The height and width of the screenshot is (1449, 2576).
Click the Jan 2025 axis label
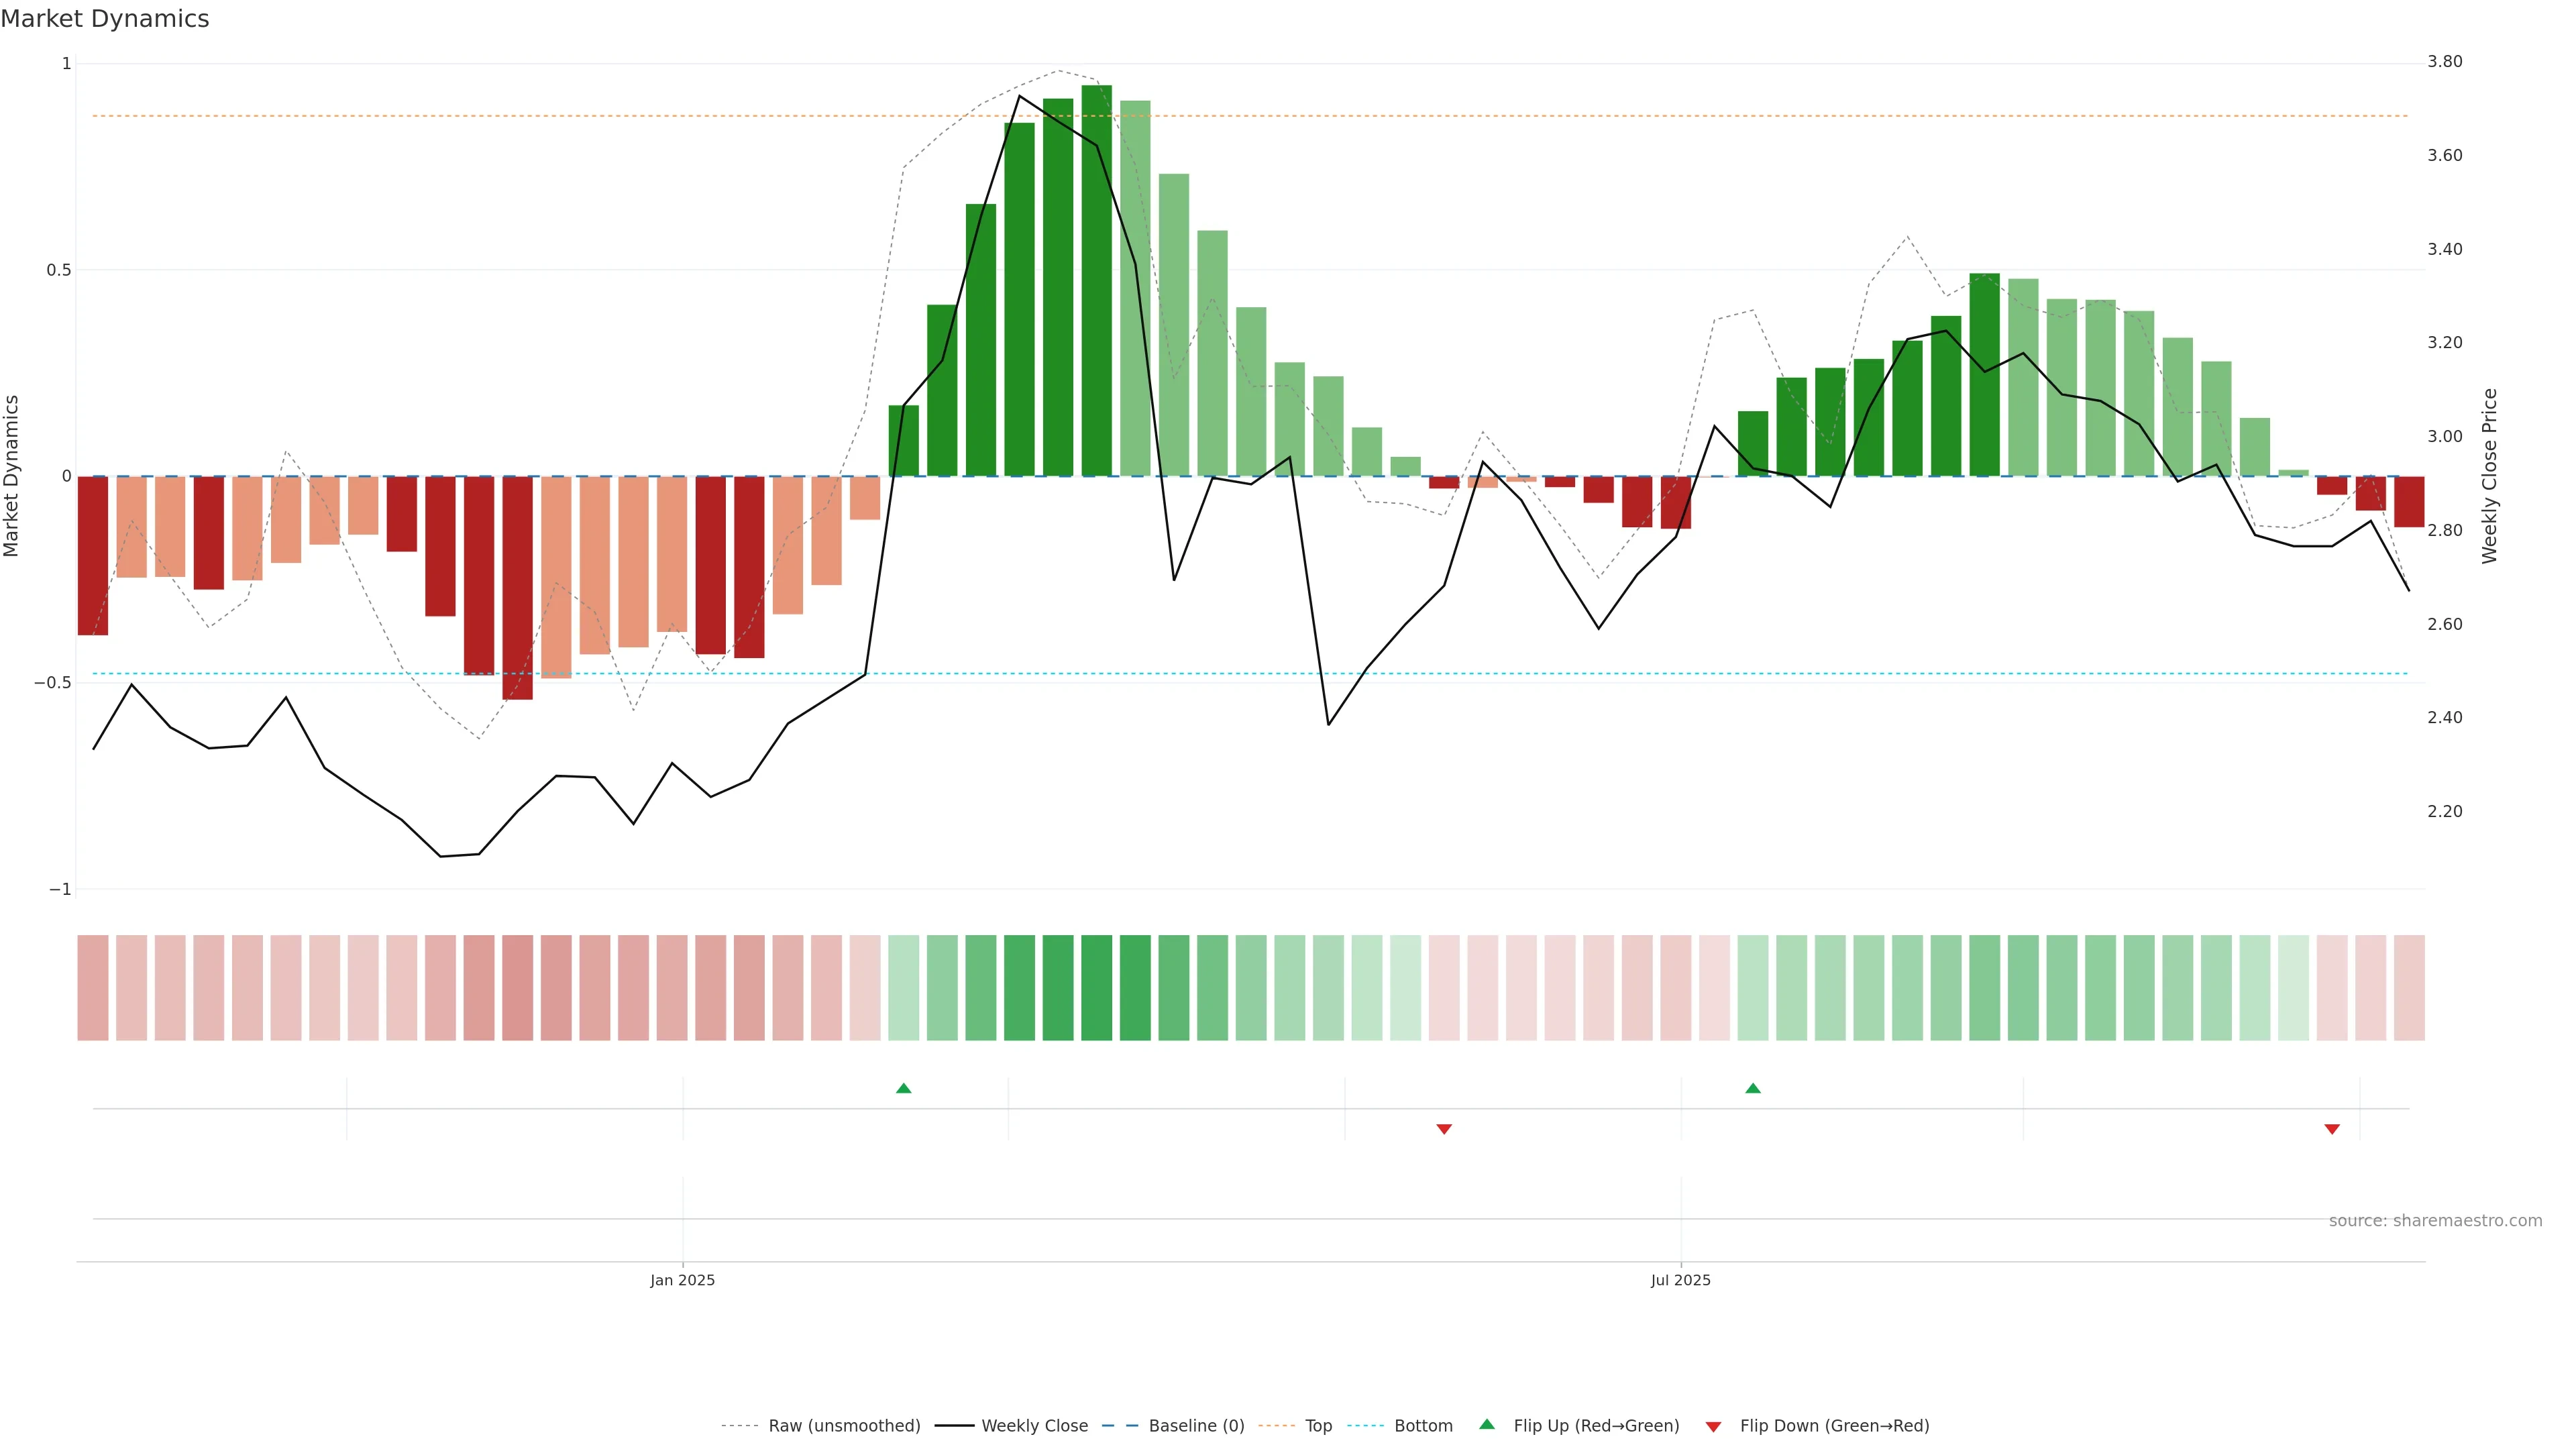click(682, 1280)
